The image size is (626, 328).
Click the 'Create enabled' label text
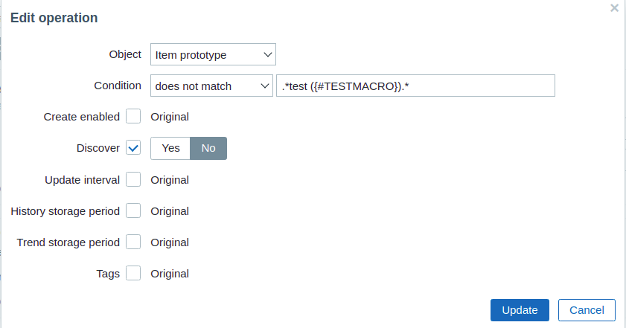coord(81,117)
